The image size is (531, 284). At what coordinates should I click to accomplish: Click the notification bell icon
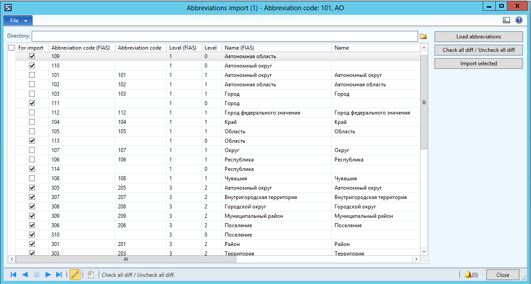coord(468,275)
